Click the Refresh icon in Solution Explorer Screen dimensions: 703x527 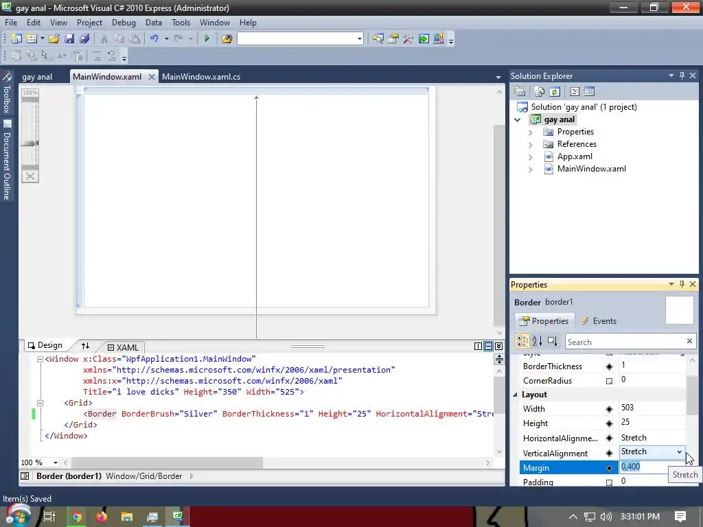(555, 91)
